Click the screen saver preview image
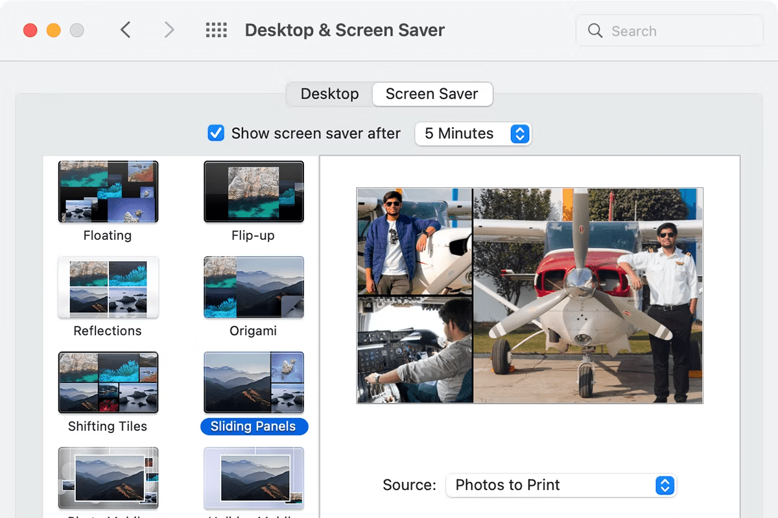 pos(530,296)
